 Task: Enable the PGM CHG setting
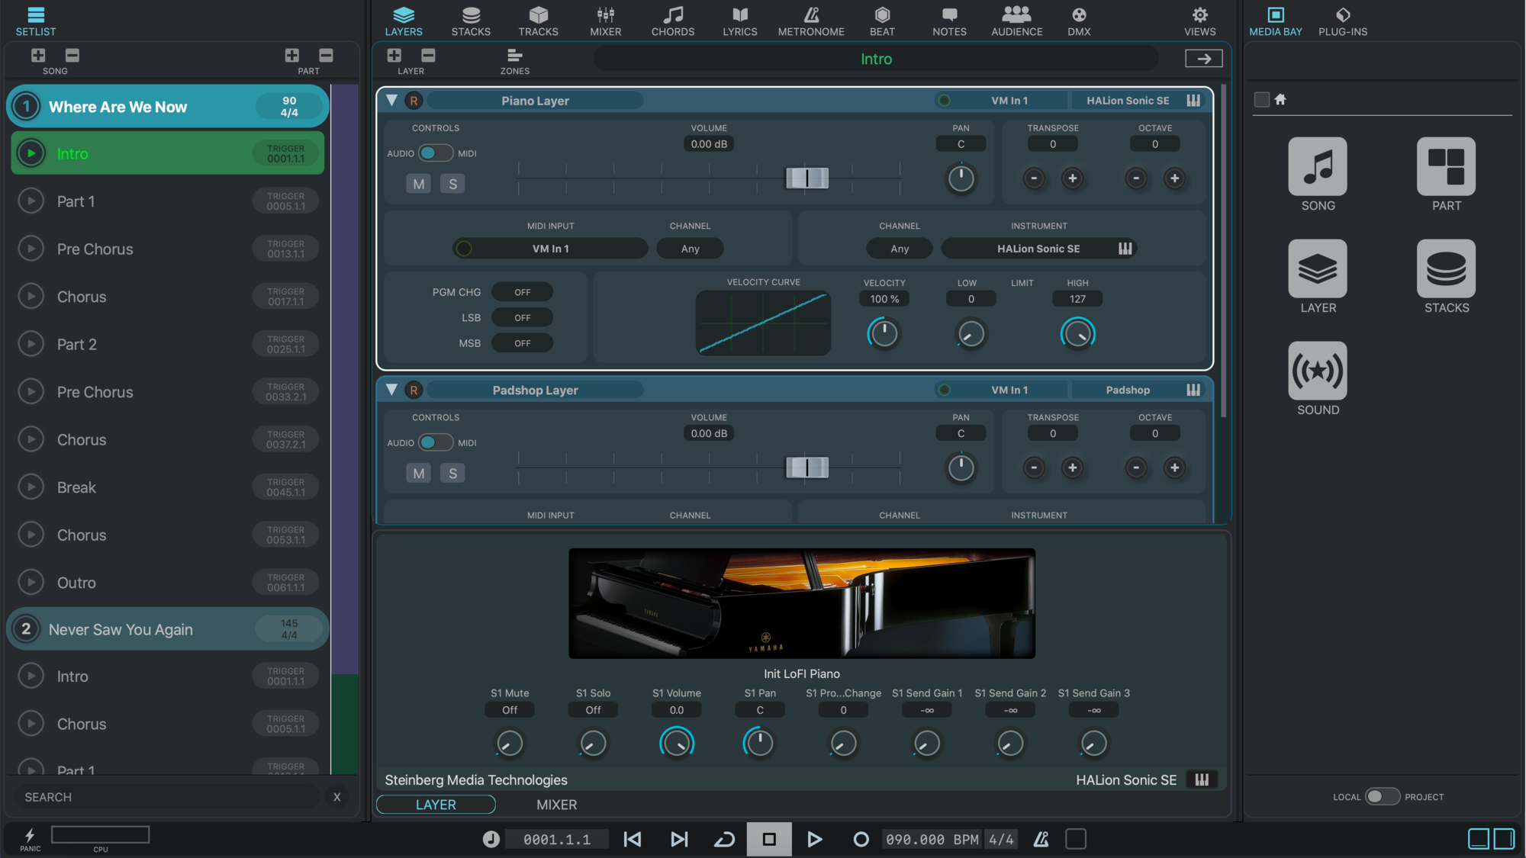tap(521, 291)
